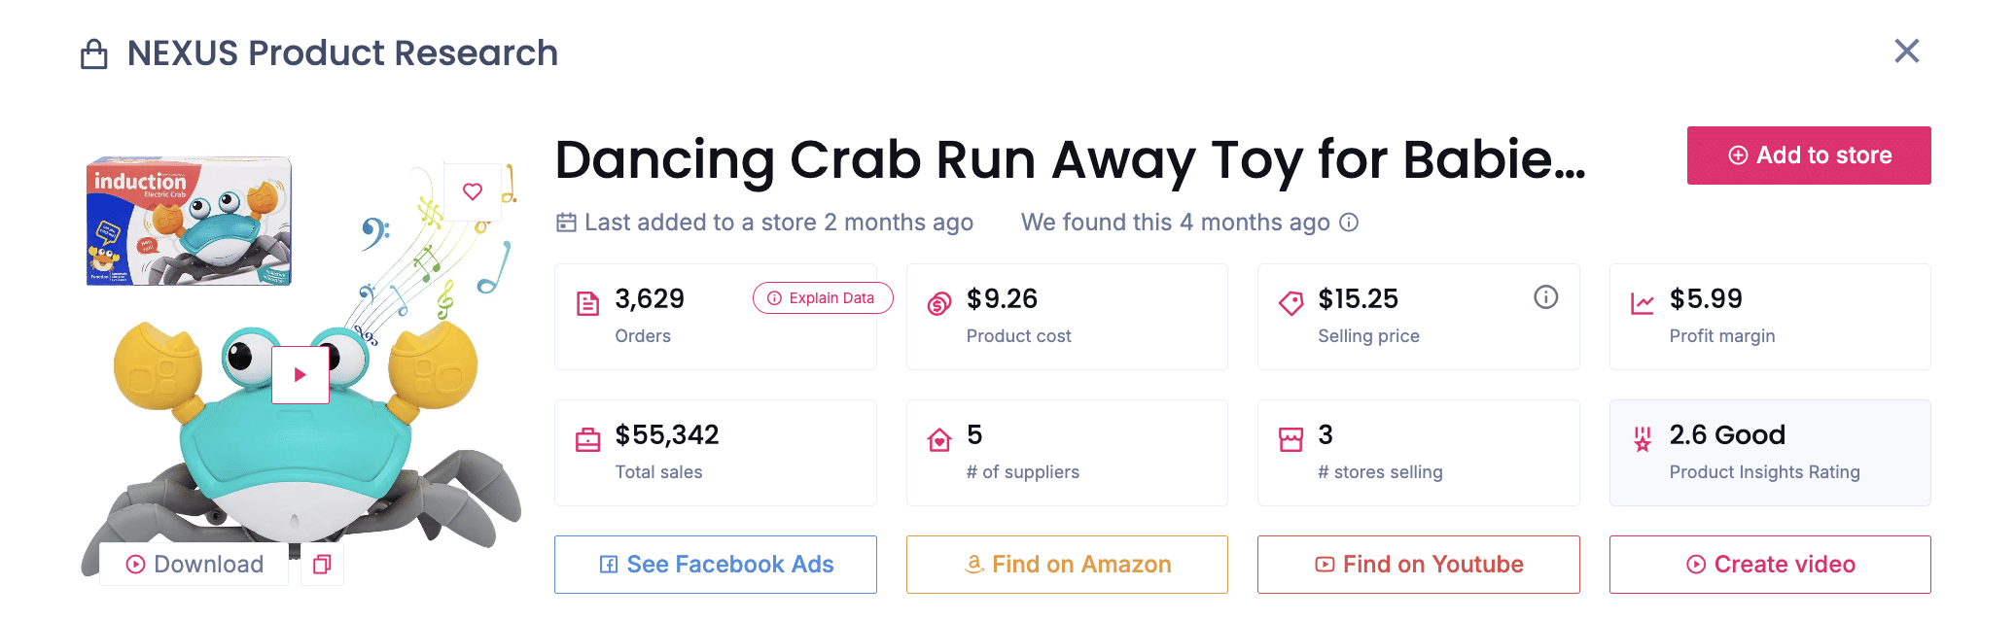Play the product video
This screenshot has width=2015, height=620.
pos(300,374)
